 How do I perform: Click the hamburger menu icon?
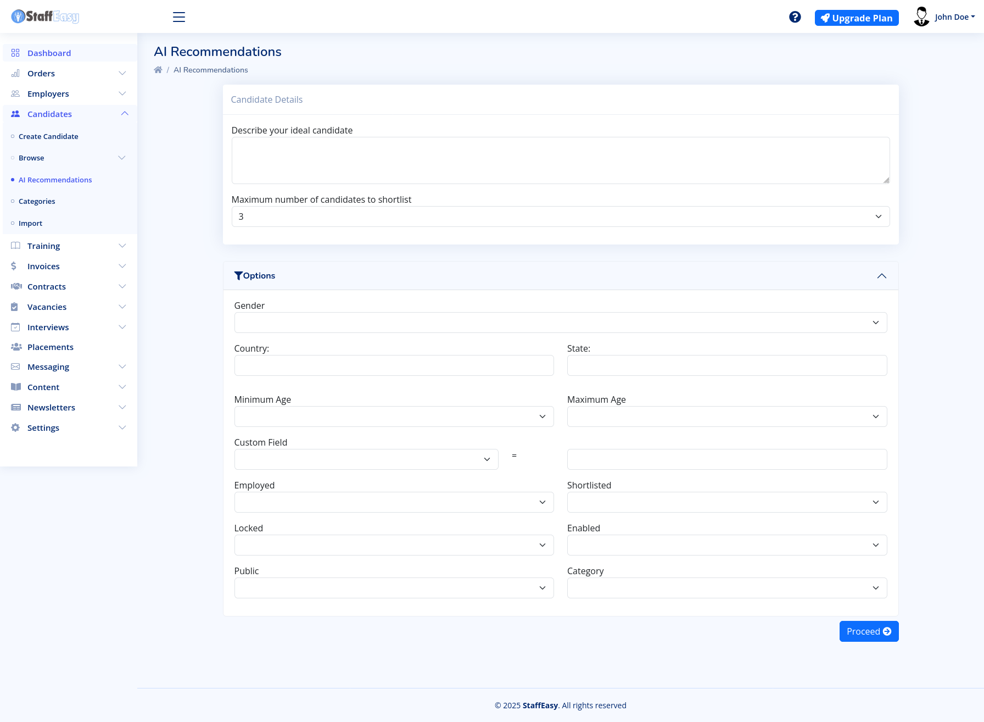pyautogui.click(x=179, y=17)
